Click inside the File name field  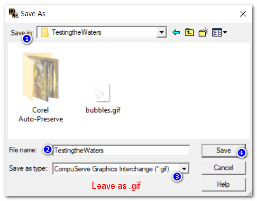pos(121,151)
